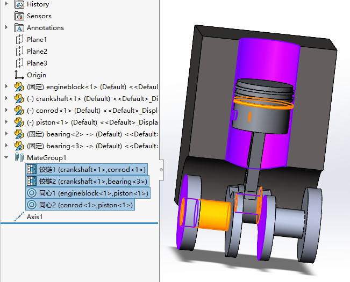Click the 同心1 concentric mate icon
The width and height of the screenshot is (350, 282).
point(31,193)
